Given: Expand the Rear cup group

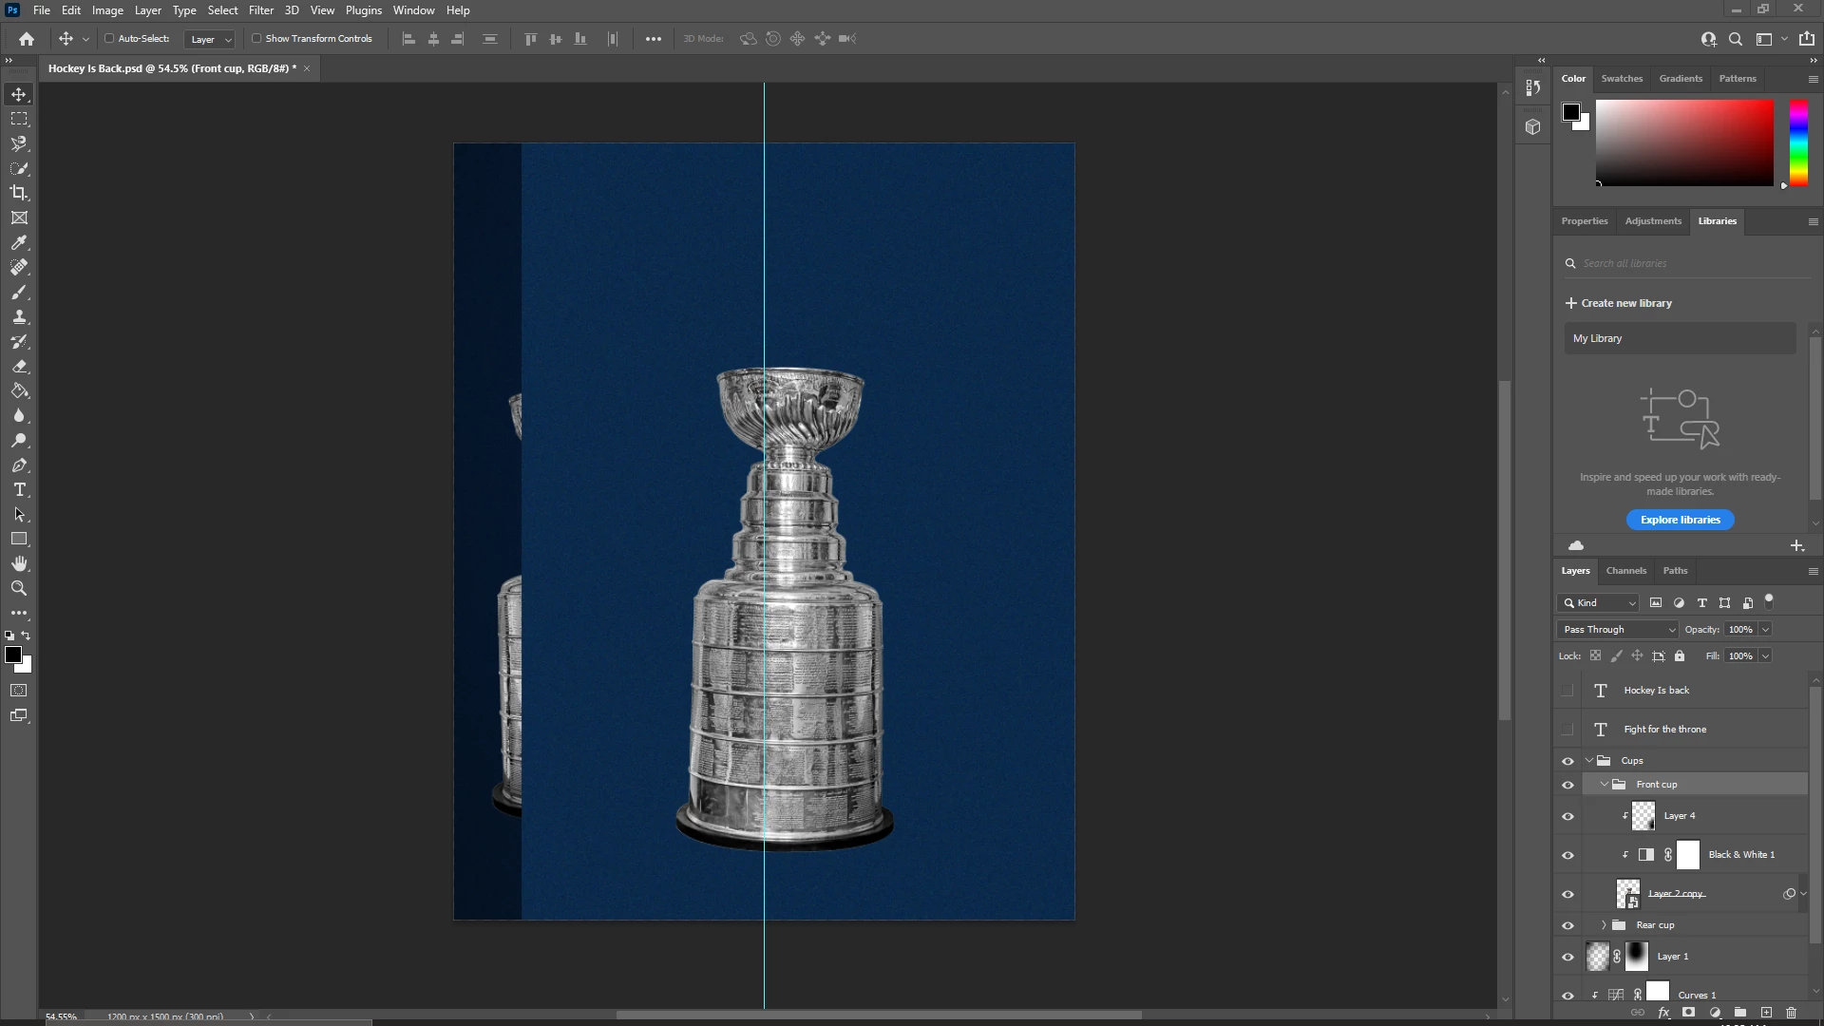Looking at the screenshot, I should tap(1605, 925).
